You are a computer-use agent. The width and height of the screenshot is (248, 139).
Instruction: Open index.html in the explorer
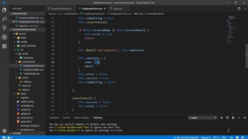(26, 122)
